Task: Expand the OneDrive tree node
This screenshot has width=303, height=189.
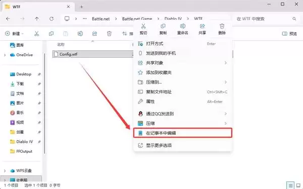Action: 5,55
